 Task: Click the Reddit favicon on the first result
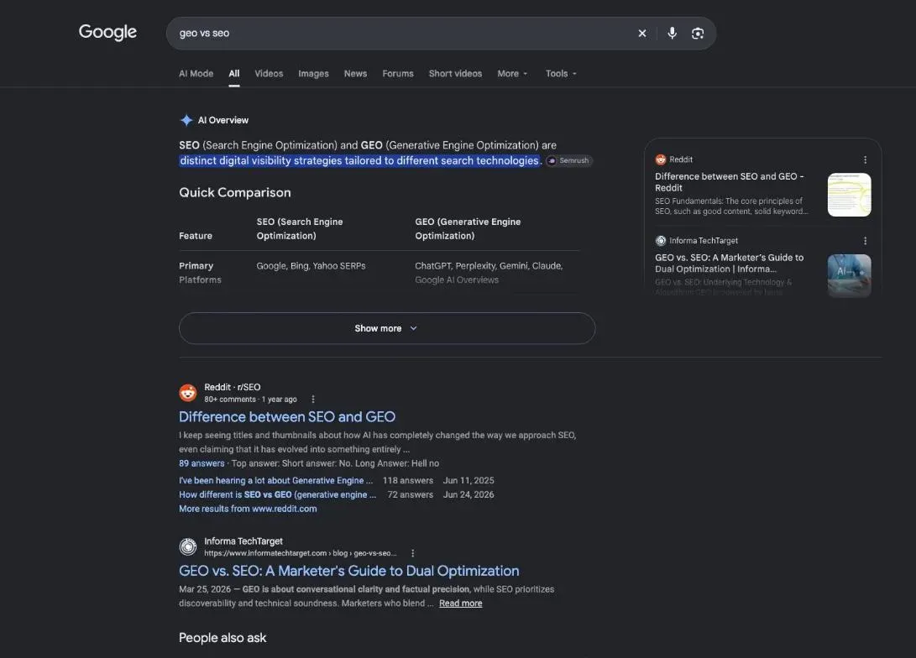tap(187, 393)
